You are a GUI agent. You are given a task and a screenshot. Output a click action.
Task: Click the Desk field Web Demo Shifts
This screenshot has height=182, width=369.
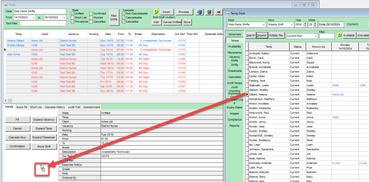(40, 11)
